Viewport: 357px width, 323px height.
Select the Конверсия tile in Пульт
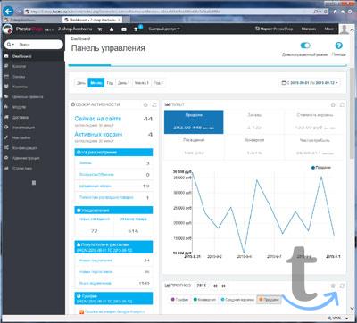(254, 146)
